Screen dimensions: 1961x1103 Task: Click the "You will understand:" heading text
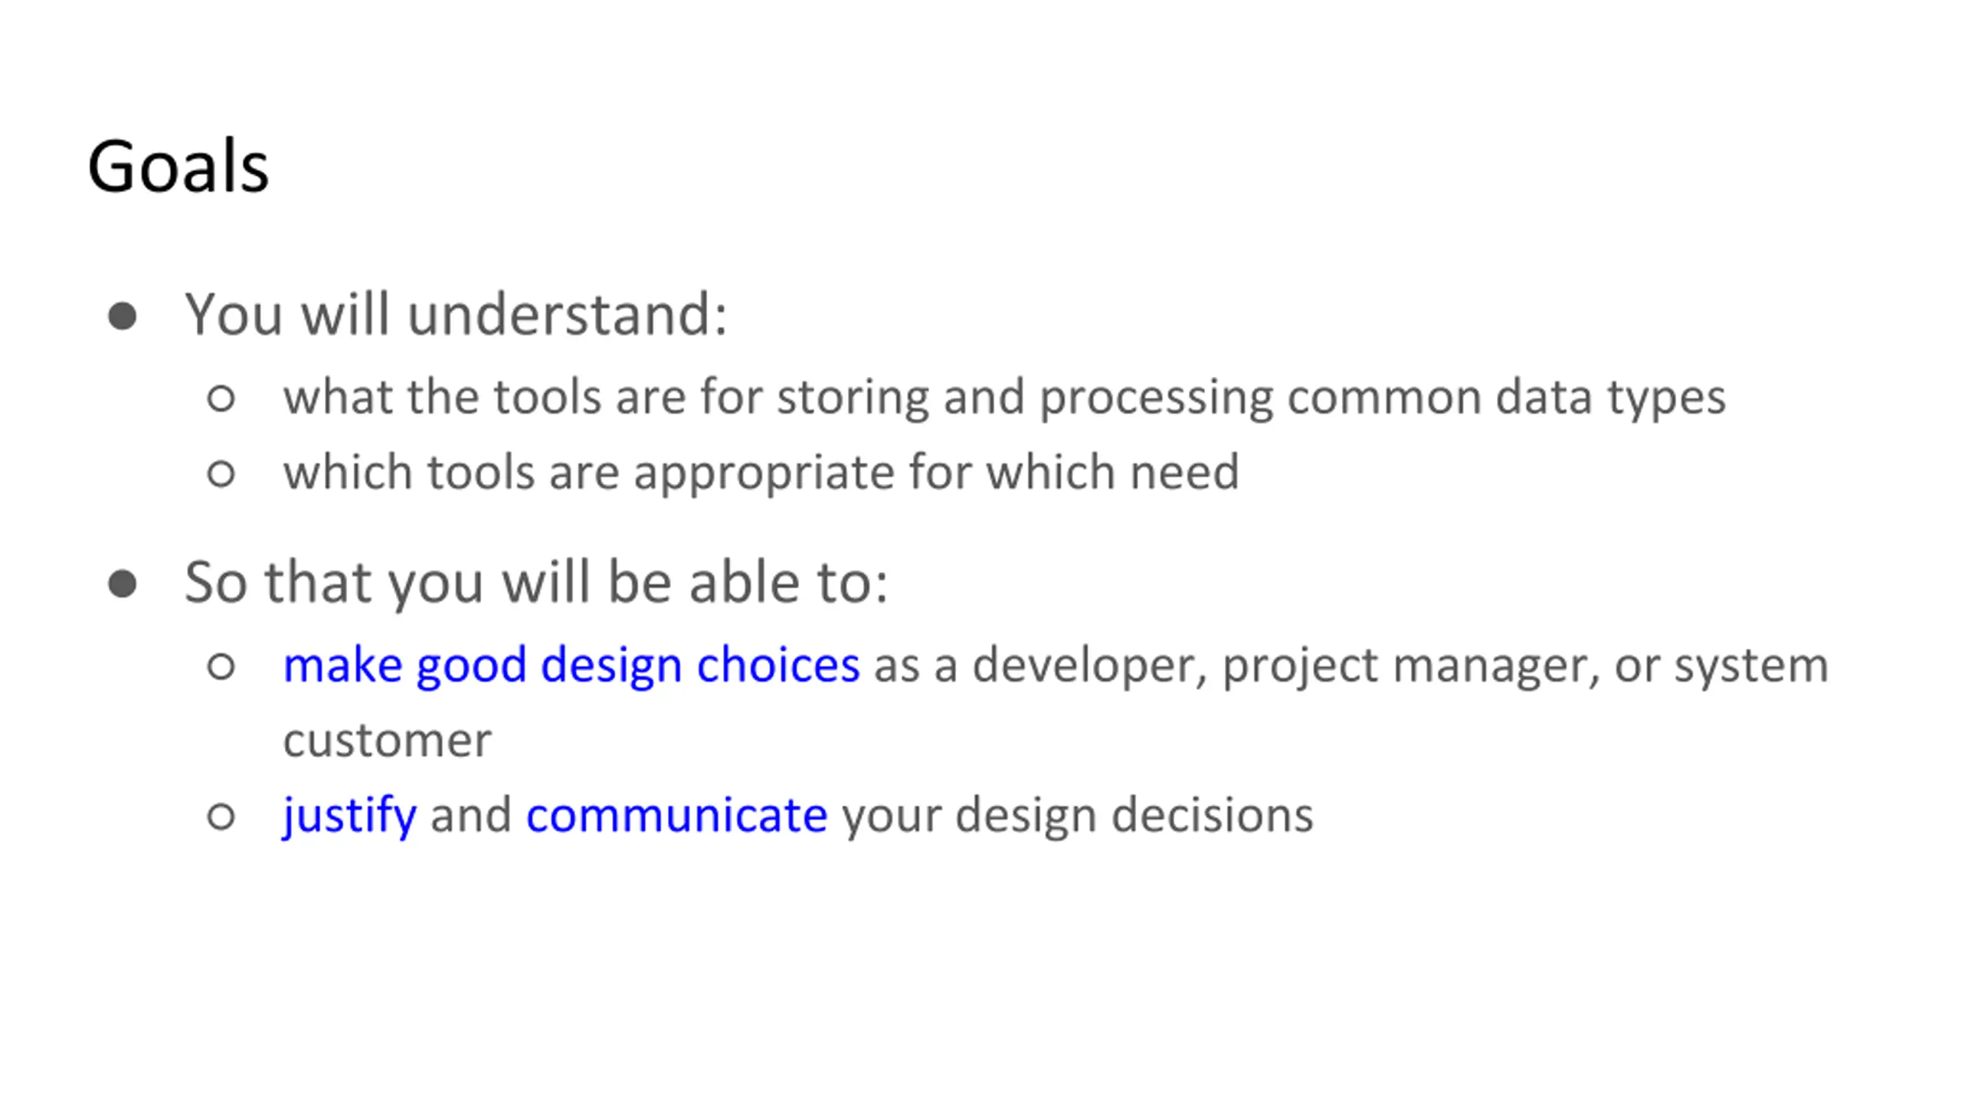click(456, 315)
